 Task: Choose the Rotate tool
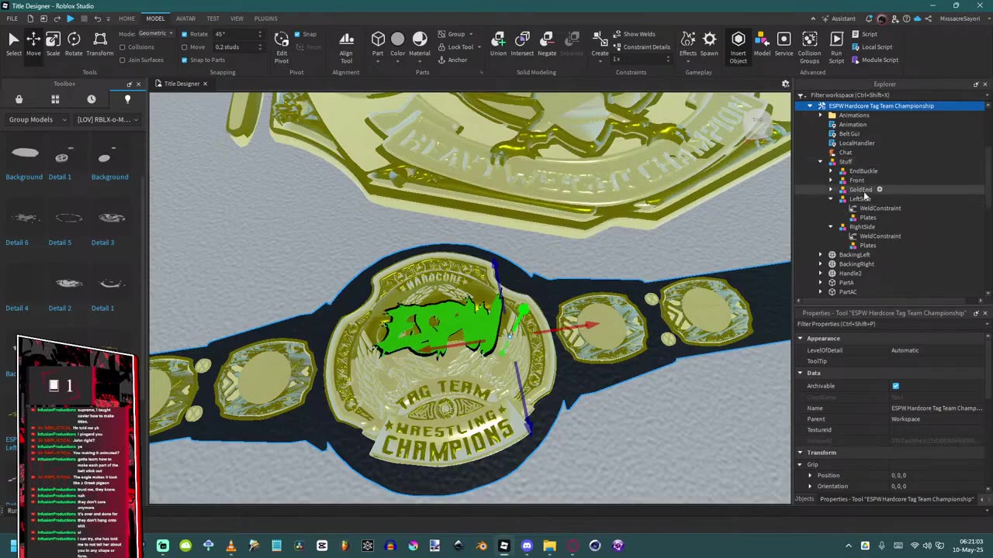74,43
